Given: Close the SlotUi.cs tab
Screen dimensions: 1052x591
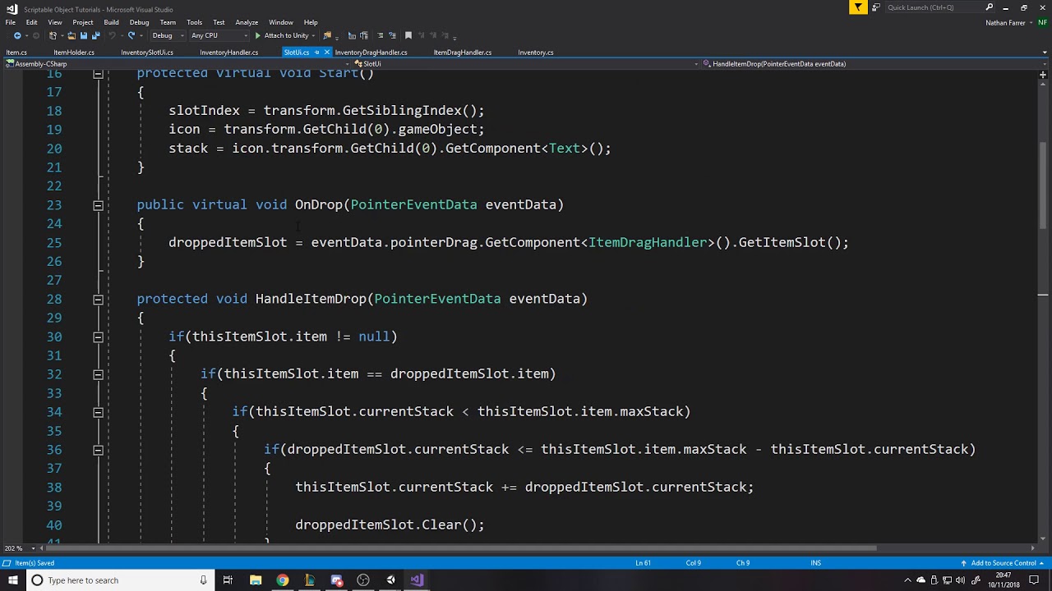Looking at the screenshot, I should pyautogui.click(x=326, y=53).
